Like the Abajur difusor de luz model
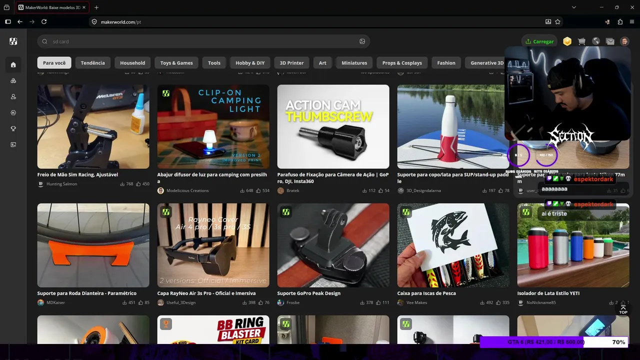 258,190
